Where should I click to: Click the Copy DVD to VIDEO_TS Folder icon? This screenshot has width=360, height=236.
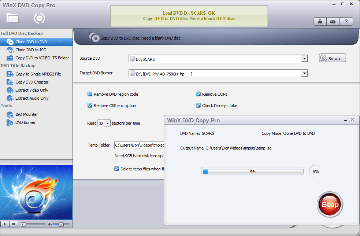tap(10, 58)
